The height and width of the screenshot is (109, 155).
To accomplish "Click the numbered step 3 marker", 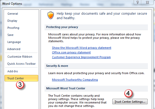I will [20, 85].
